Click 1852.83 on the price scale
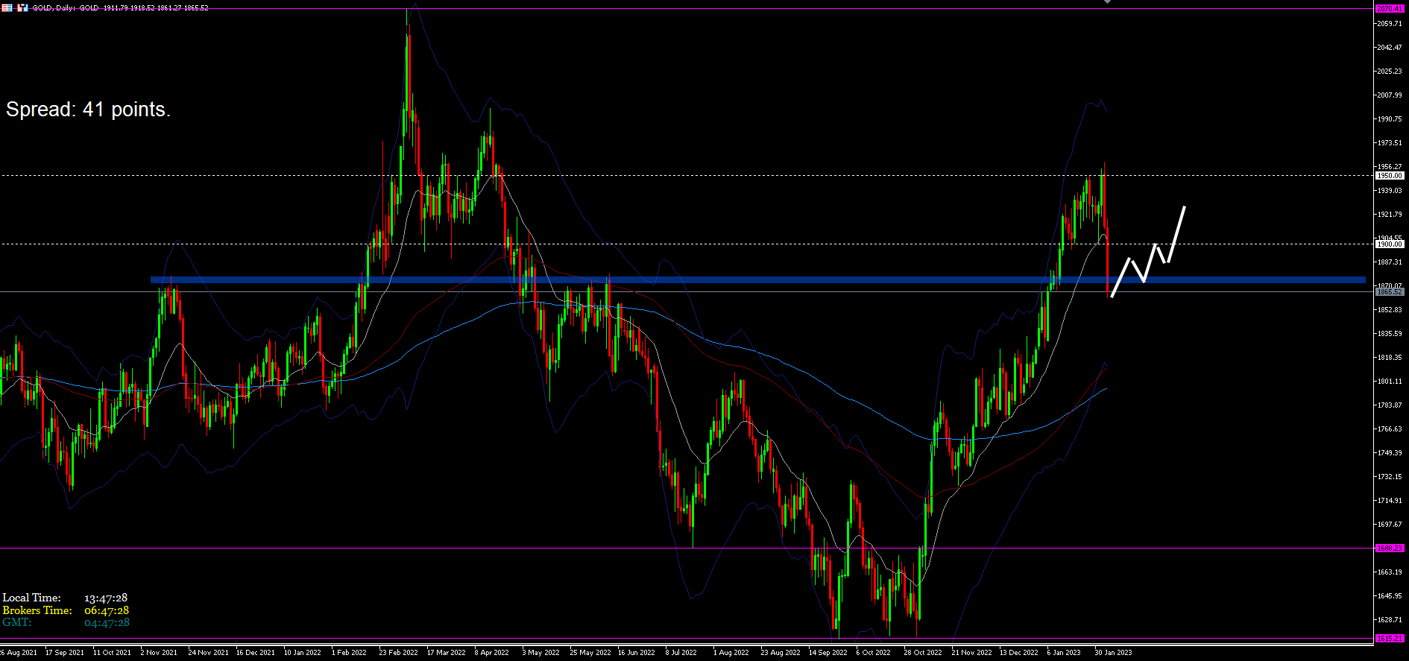 coord(1389,310)
